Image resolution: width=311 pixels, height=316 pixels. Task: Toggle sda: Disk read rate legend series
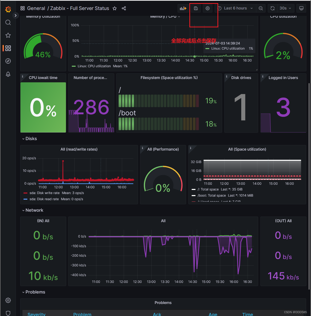(44, 199)
